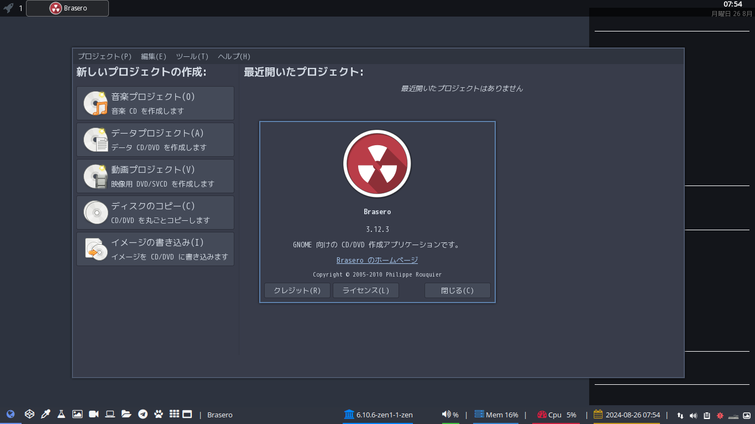Start a 動画プロジェクト(V) video project
The width and height of the screenshot is (755, 424).
pos(155,176)
